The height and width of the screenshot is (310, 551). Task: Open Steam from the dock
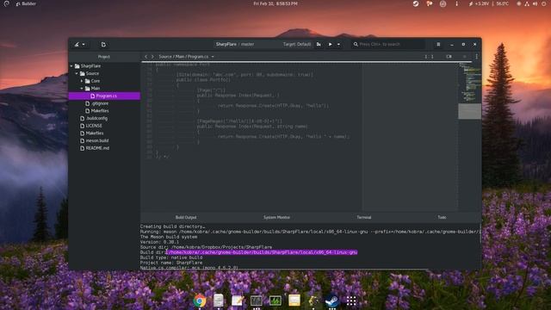[x=332, y=301]
